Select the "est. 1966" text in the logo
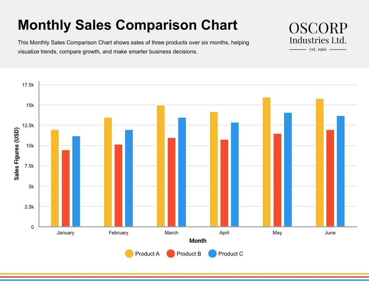Screen dimensions: 369x285 coord(318,50)
